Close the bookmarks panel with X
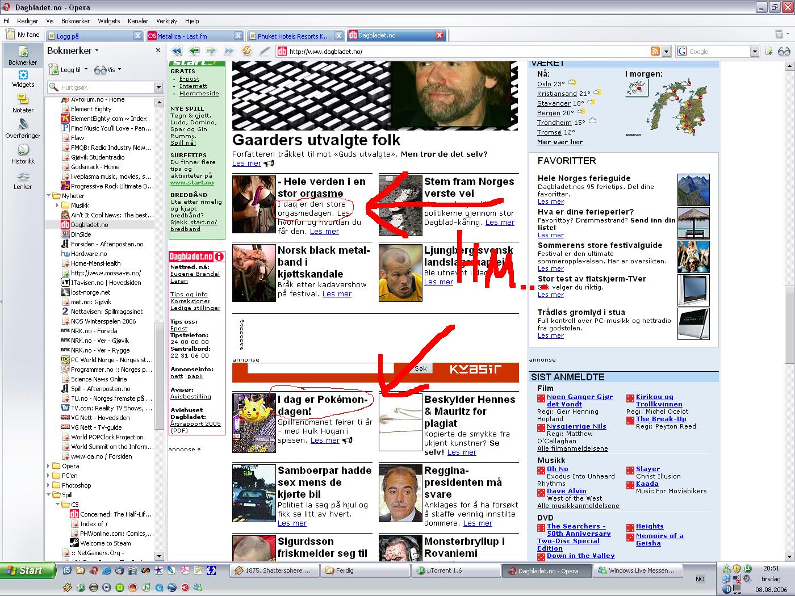This screenshot has width=795, height=596. [x=158, y=51]
